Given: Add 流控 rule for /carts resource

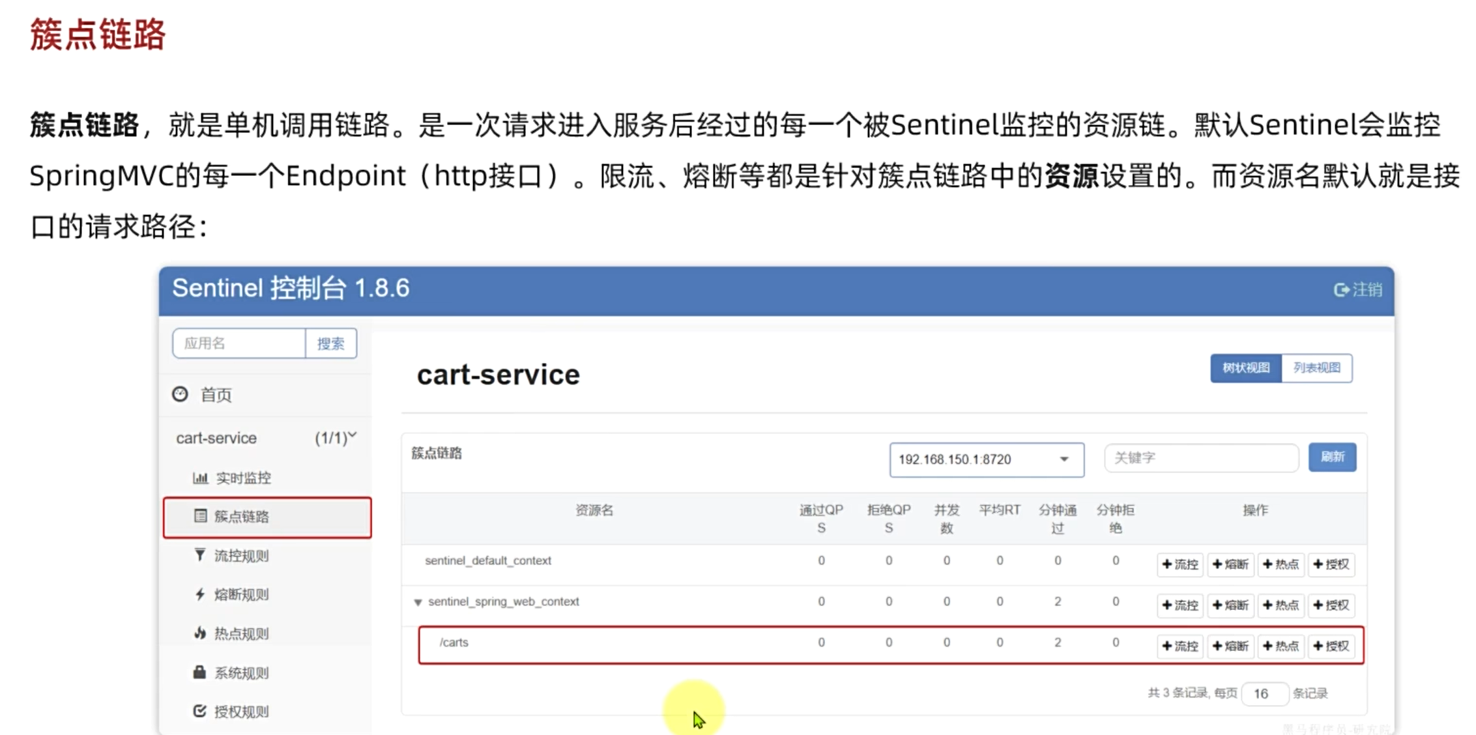Looking at the screenshot, I should tap(1180, 646).
